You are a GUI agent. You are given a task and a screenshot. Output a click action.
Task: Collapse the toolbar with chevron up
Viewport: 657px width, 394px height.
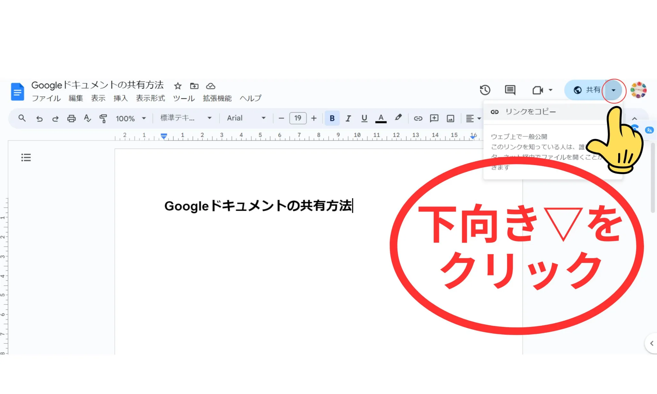(x=635, y=119)
